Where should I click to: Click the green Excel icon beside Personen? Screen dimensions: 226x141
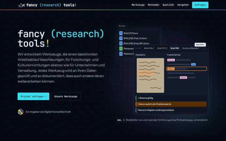pos(121,49)
